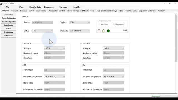Open the Digital Pre-Distortion tab
The width and height of the screenshot is (178, 100).
[x=147, y=11]
